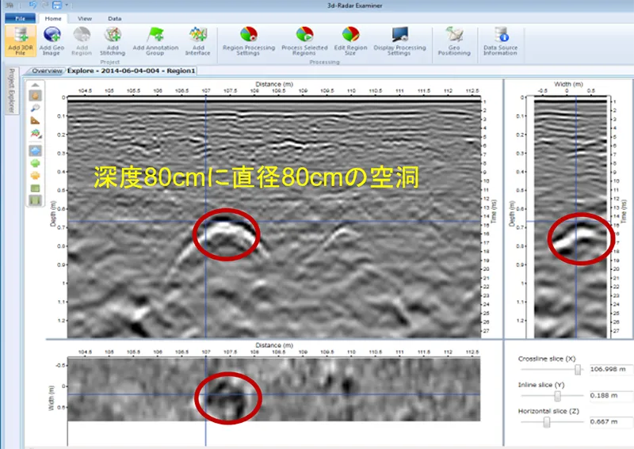
Task: Select the triangle measure tool in sidebar
Action: [x=35, y=120]
